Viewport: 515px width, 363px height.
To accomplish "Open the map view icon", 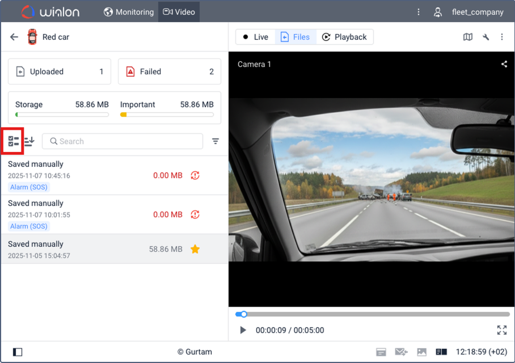I will pos(468,37).
